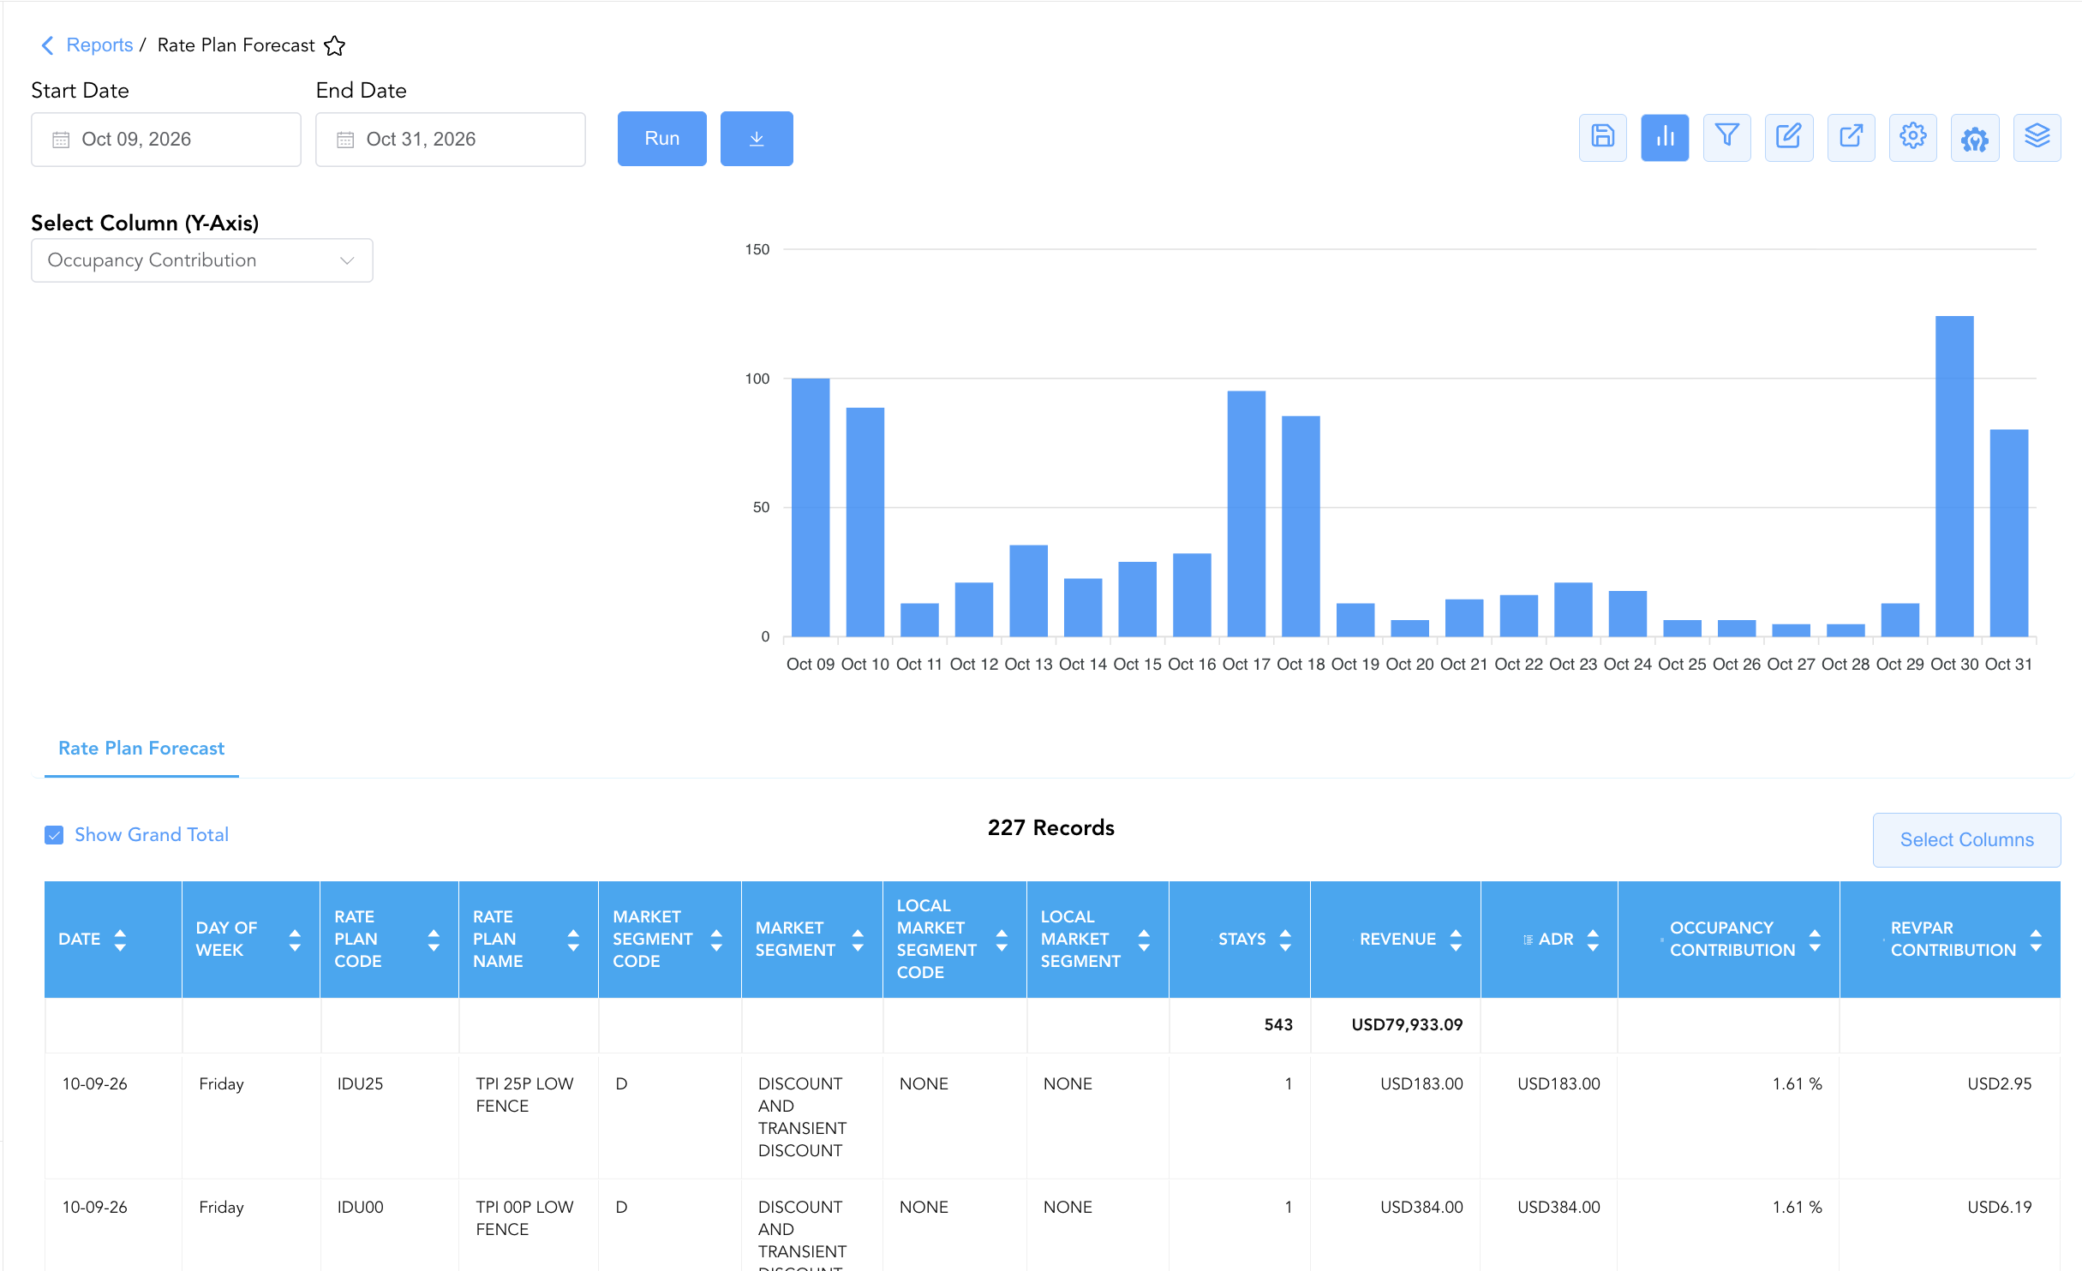Sort by OCCUPANCY CONTRIBUTION column arrows
The width and height of the screenshot is (2082, 1271).
point(1815,940)
